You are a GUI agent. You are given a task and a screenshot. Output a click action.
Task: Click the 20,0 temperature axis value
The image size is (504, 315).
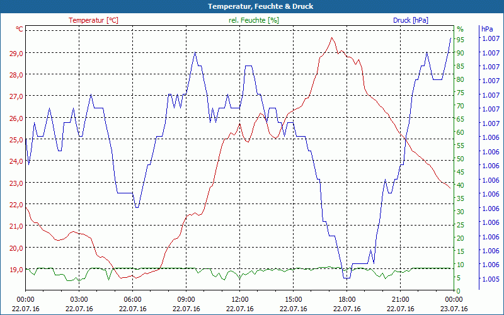(x=16, y=248)
